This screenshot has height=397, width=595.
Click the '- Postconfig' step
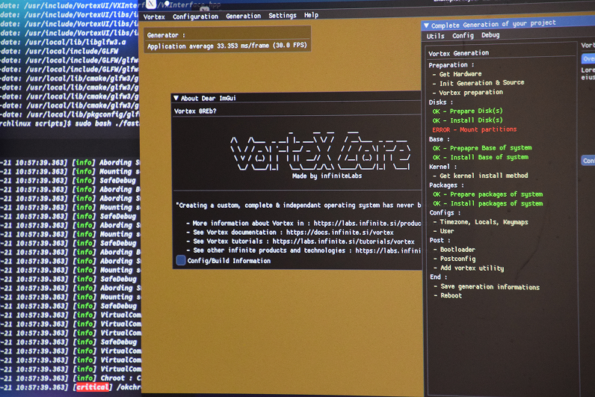pyautogui.click(x=454, y=259)
